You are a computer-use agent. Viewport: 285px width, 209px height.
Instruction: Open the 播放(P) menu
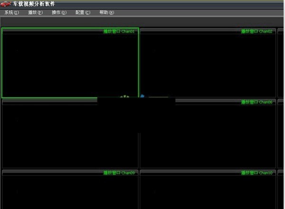(x=36, y=12)
